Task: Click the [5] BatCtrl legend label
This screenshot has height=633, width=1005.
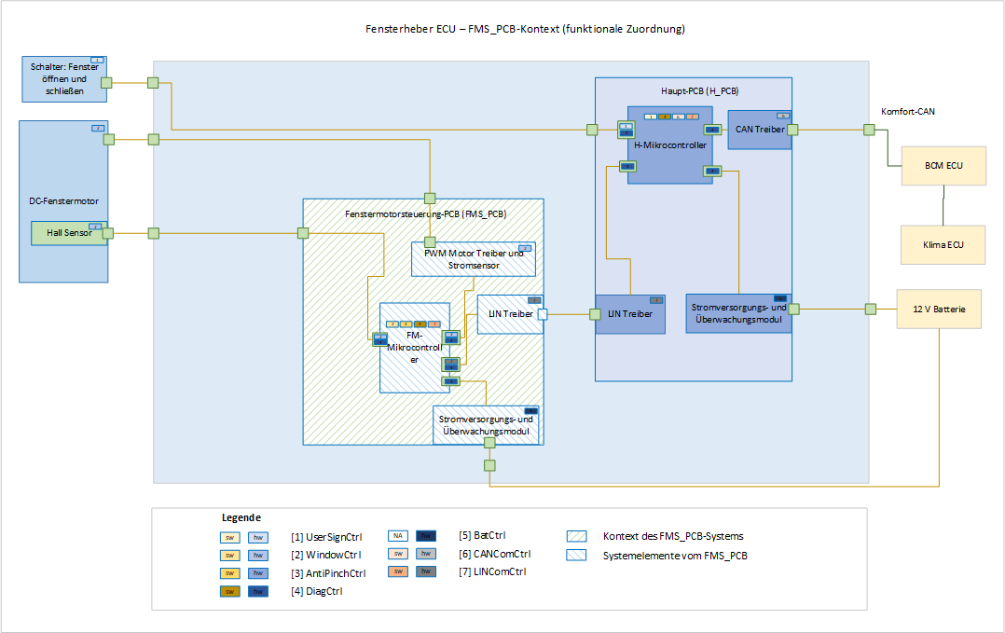Action: click(x=482, y=536)
